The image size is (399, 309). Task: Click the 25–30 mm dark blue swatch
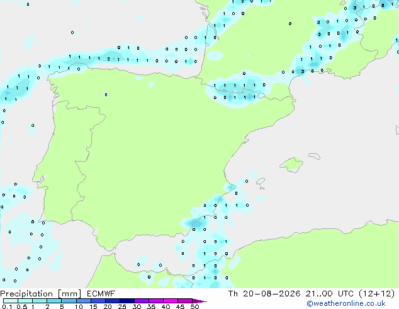(126, 301)
